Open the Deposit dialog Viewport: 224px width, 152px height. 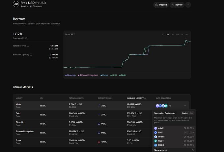click(x=161, y=5)
